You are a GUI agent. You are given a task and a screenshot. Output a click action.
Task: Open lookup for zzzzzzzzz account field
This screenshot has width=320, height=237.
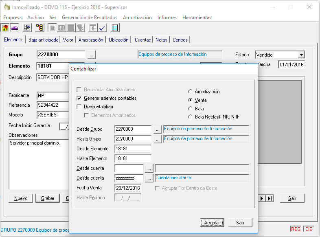point(149,178)
